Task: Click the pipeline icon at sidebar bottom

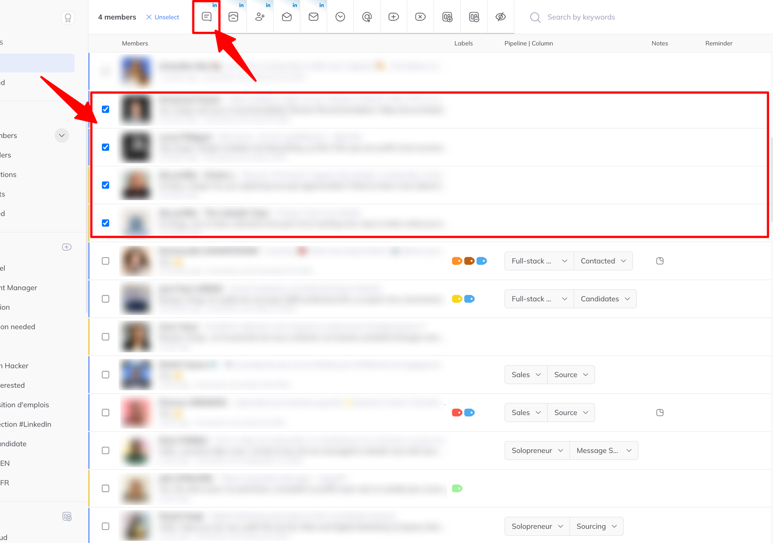Action: (67, 517)
